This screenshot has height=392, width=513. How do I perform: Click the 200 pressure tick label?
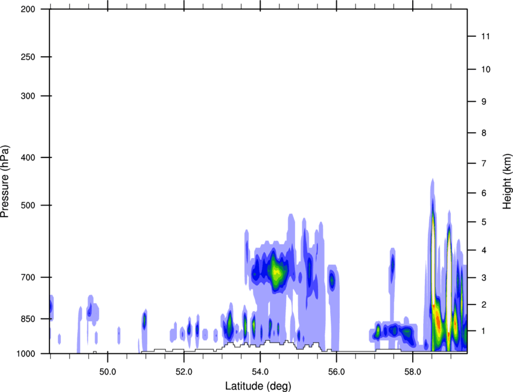click(28, 9)
